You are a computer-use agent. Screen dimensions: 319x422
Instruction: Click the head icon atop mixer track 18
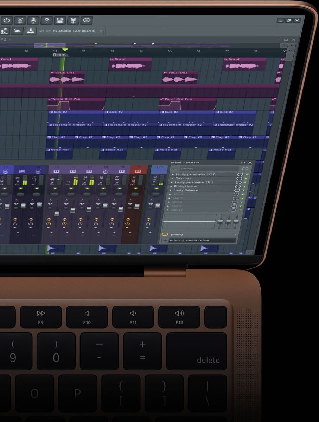[x=106, y=171]
